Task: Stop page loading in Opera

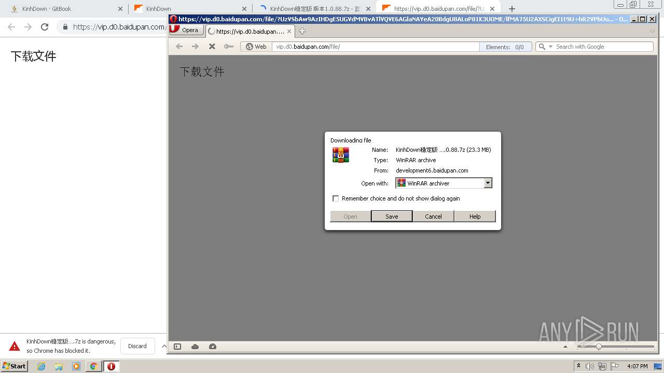Action: click(212, 47)
